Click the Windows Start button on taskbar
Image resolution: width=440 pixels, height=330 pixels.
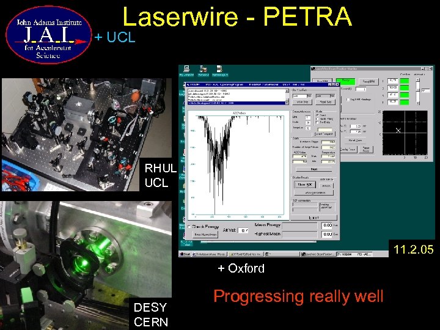(185, 254)
